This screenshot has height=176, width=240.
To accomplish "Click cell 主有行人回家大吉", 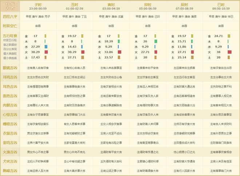I will (x=184, y=171).
